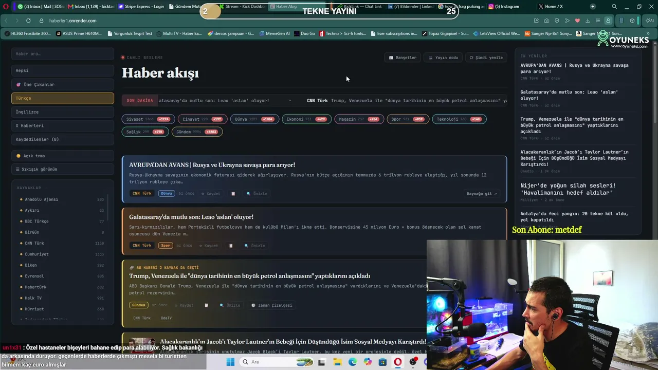Click the browser address bar URL
Image resolution: width=658 pixels, height=370 pixels.
(x=72, y=21)
